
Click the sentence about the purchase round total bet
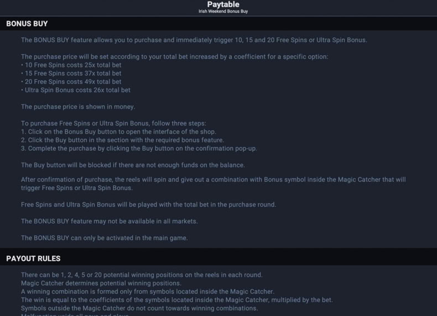pos(149,204)
